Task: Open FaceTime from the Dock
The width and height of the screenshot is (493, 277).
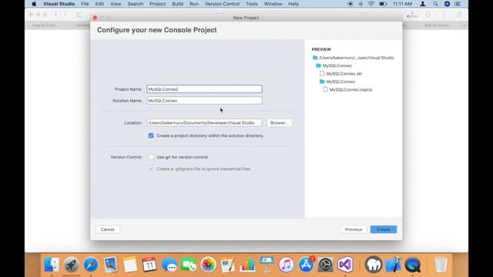Action: [189, 265]
